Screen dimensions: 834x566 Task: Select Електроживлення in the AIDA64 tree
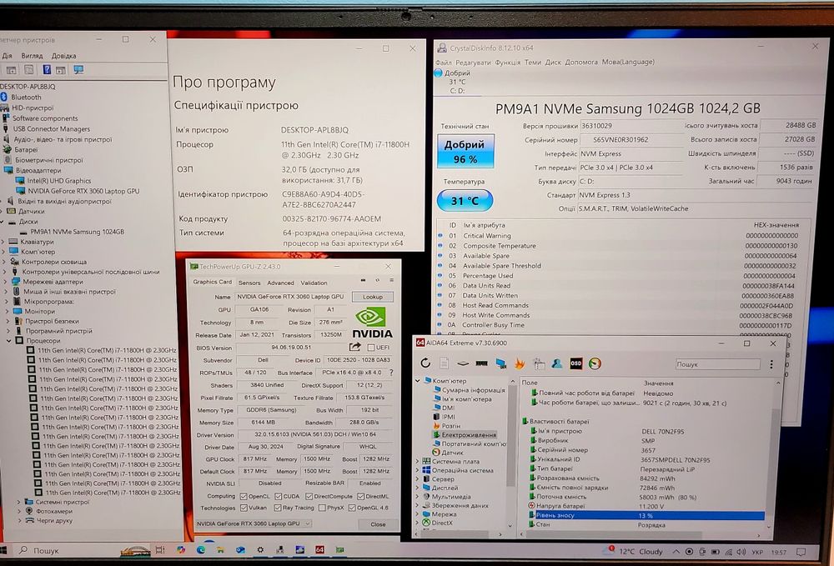coord(469,435)
